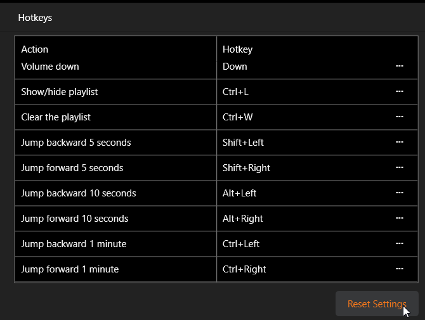Open ellipsis for Jump backward 10 seconds
The image size is (425, 320).
400,193
